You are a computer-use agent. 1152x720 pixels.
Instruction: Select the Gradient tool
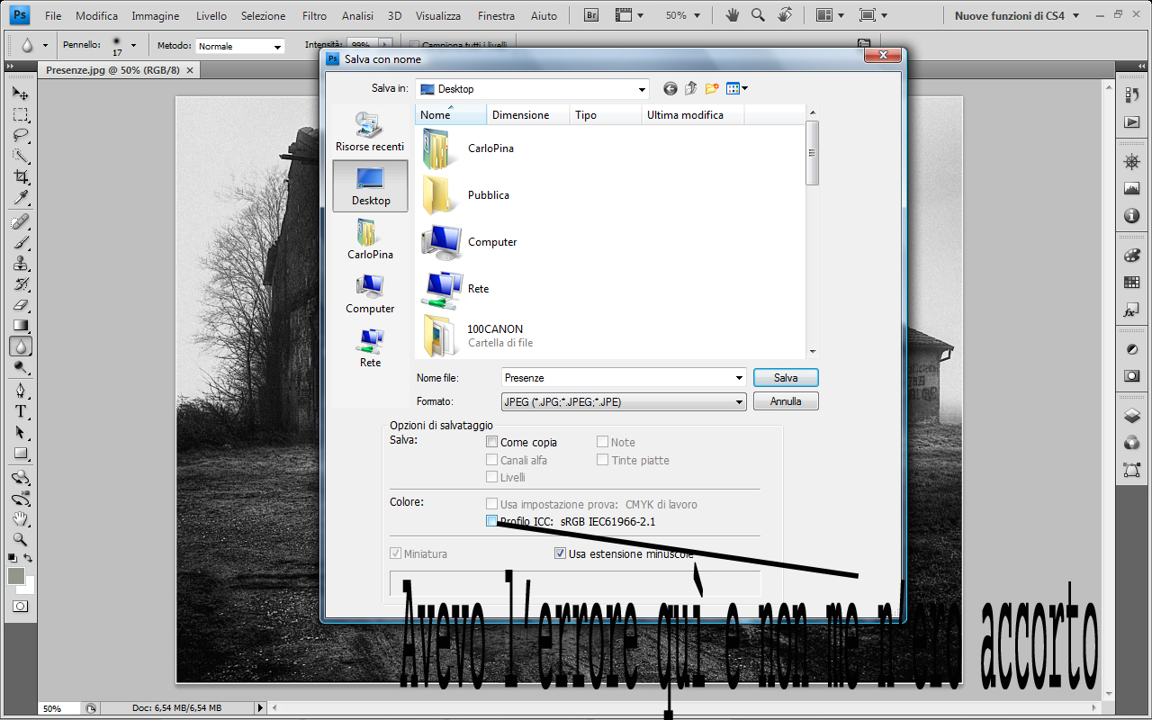coord(20,326)
